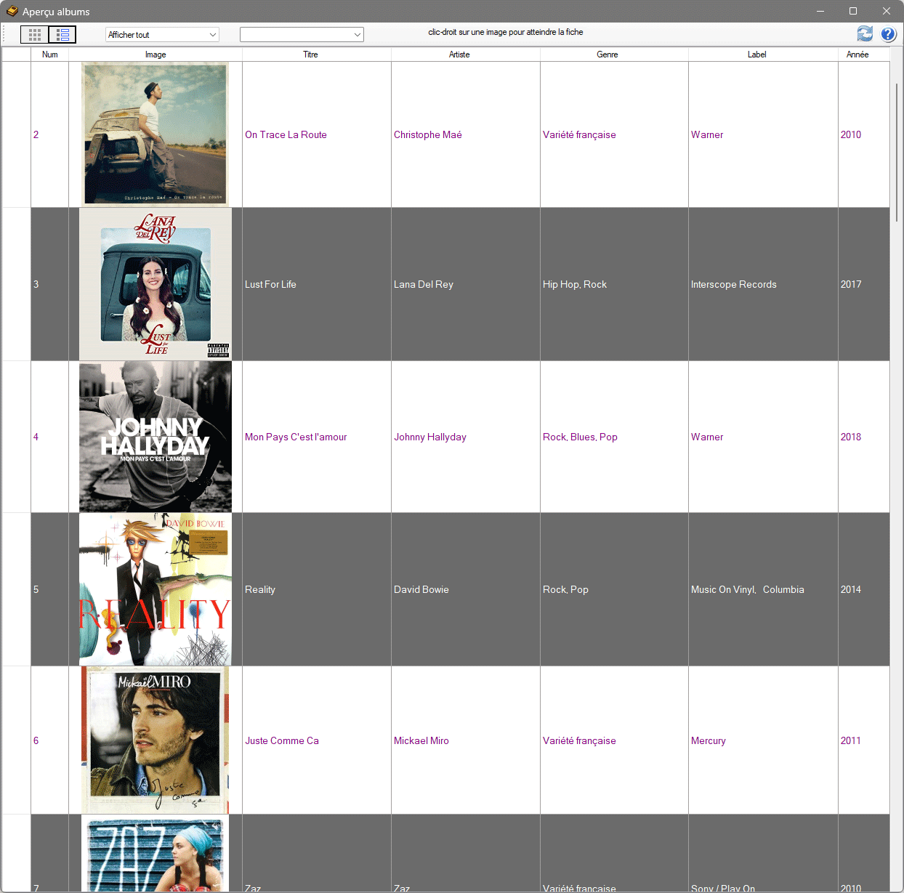This screenshot has height=893, width=904.
Task: Open the 'Afficher tout' dropdown
Action: [x=162, y=35]
